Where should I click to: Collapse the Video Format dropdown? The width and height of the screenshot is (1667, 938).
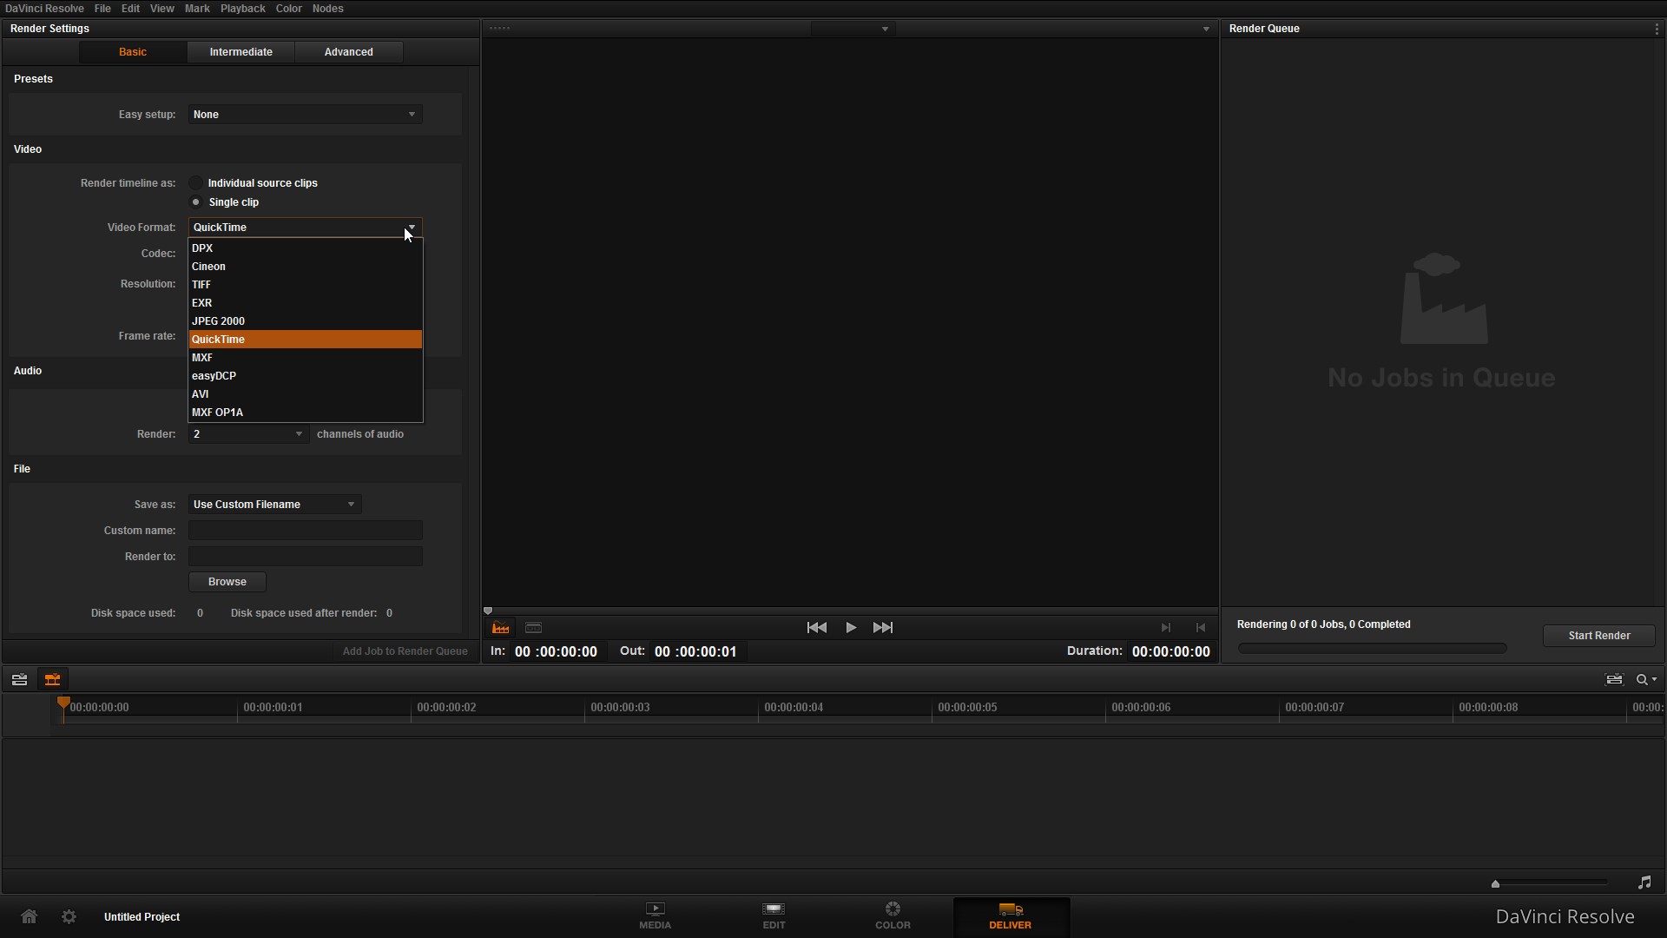[x=305, y=228]
